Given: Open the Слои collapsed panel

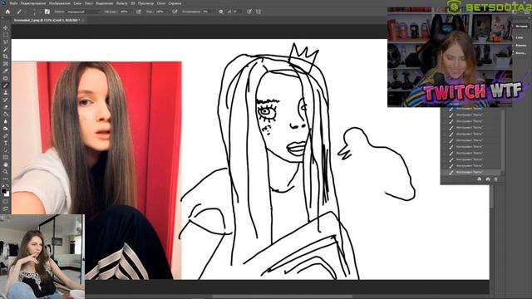Looking at the screenshot, I should (520, 37).
